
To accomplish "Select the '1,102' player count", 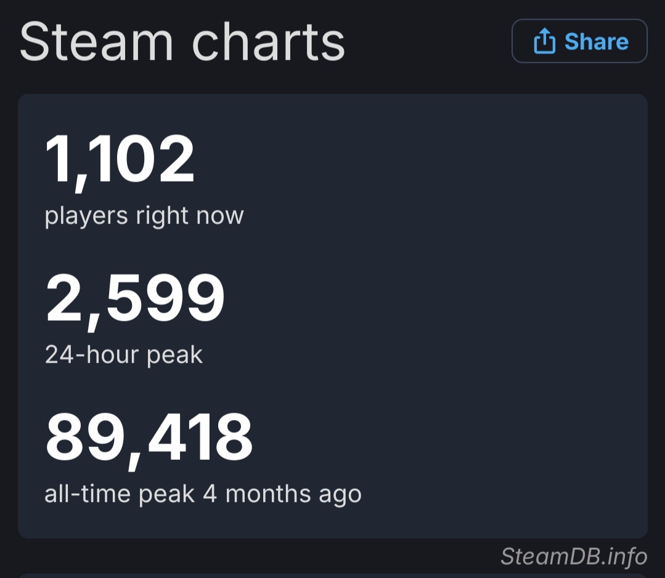I will 121,158.
